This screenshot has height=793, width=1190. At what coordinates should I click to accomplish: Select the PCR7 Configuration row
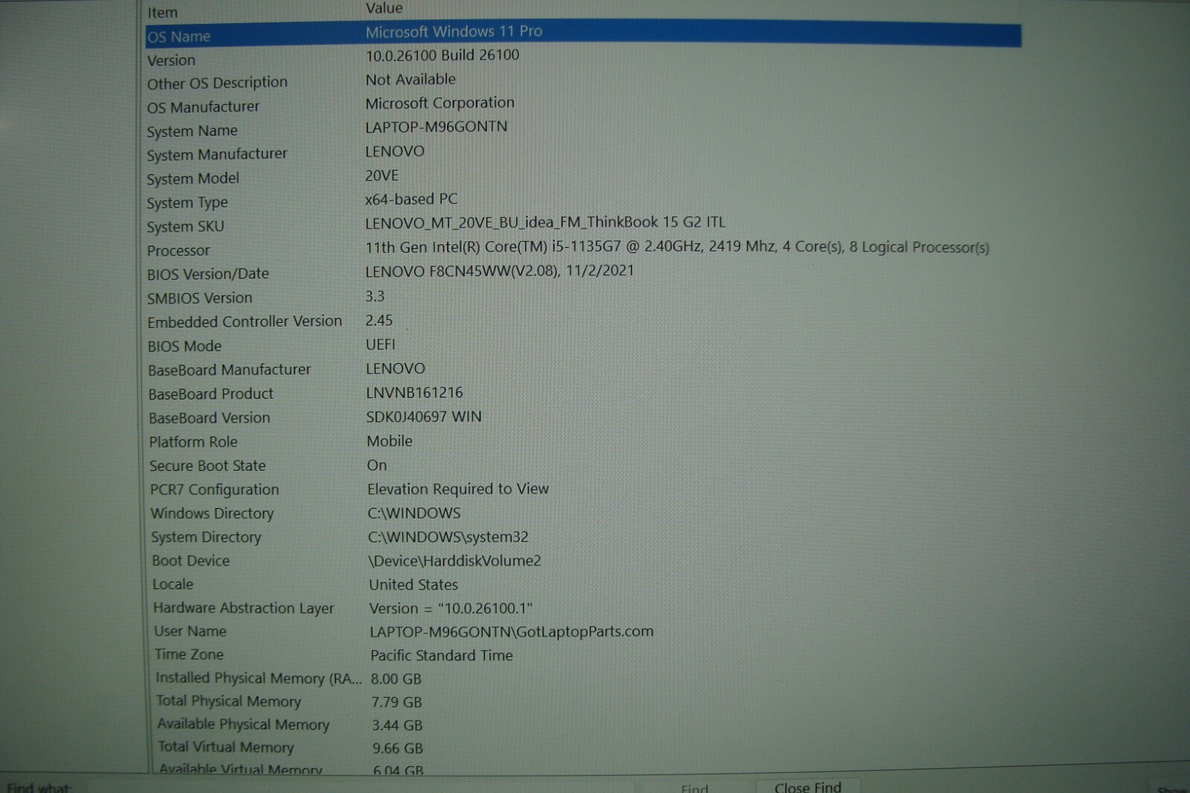pyautogui.click(x=214, y=489)
